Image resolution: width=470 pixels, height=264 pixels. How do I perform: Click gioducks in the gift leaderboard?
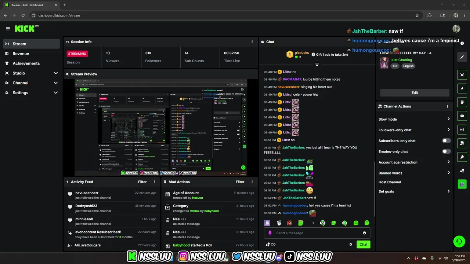301,53
